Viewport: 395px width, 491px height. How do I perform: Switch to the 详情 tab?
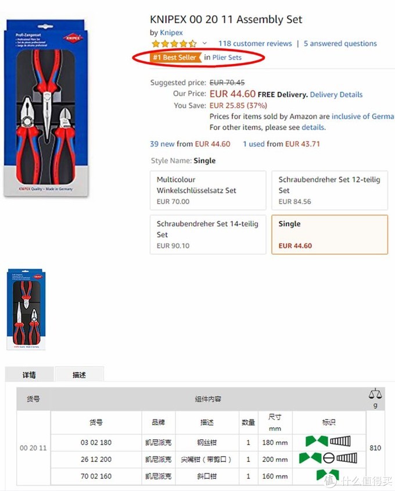point(30,375)
